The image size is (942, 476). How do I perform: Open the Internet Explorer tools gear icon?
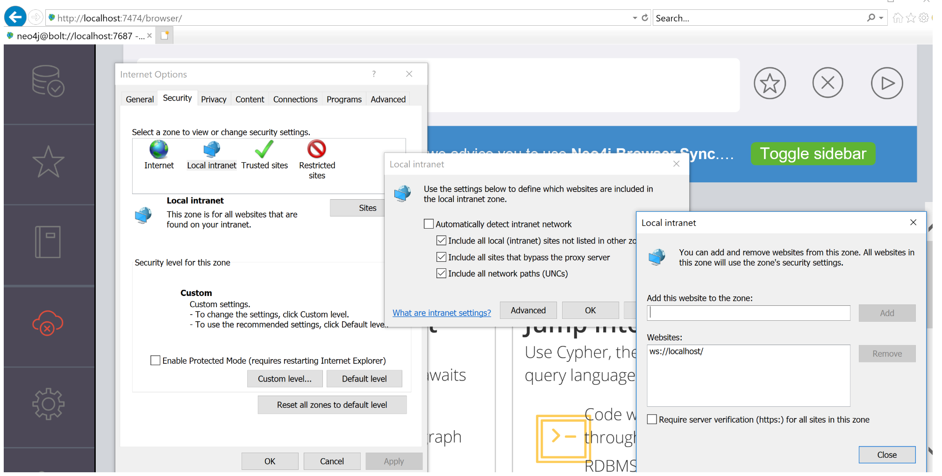pos(924,18)
